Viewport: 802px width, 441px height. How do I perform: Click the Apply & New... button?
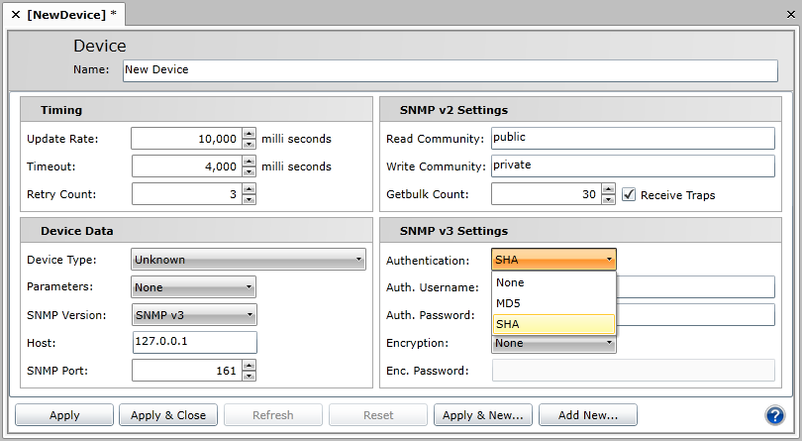(483, 415)
